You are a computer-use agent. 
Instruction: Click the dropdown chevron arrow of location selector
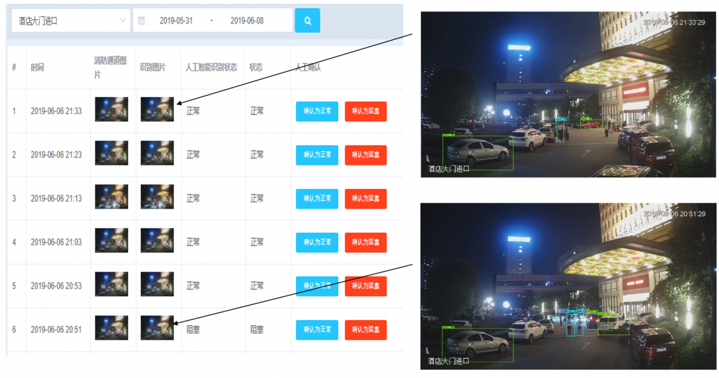point(122,21)
